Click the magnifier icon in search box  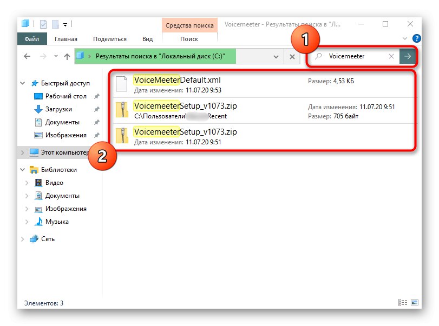click(318, 56)
